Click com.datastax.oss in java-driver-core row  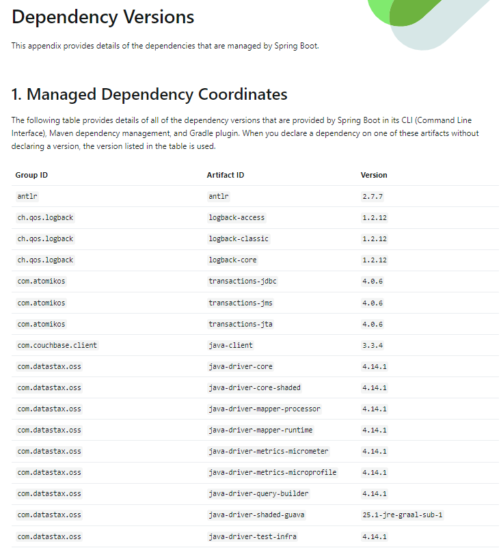coord(49,366)
